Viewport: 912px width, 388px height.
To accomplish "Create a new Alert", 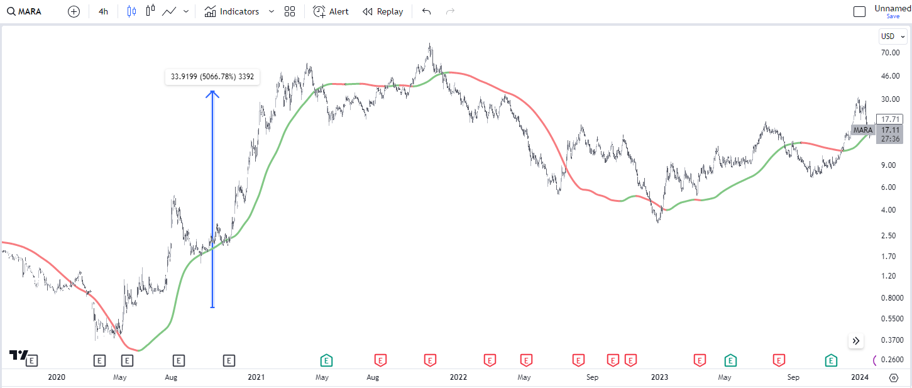I will [x=331, y=11].
